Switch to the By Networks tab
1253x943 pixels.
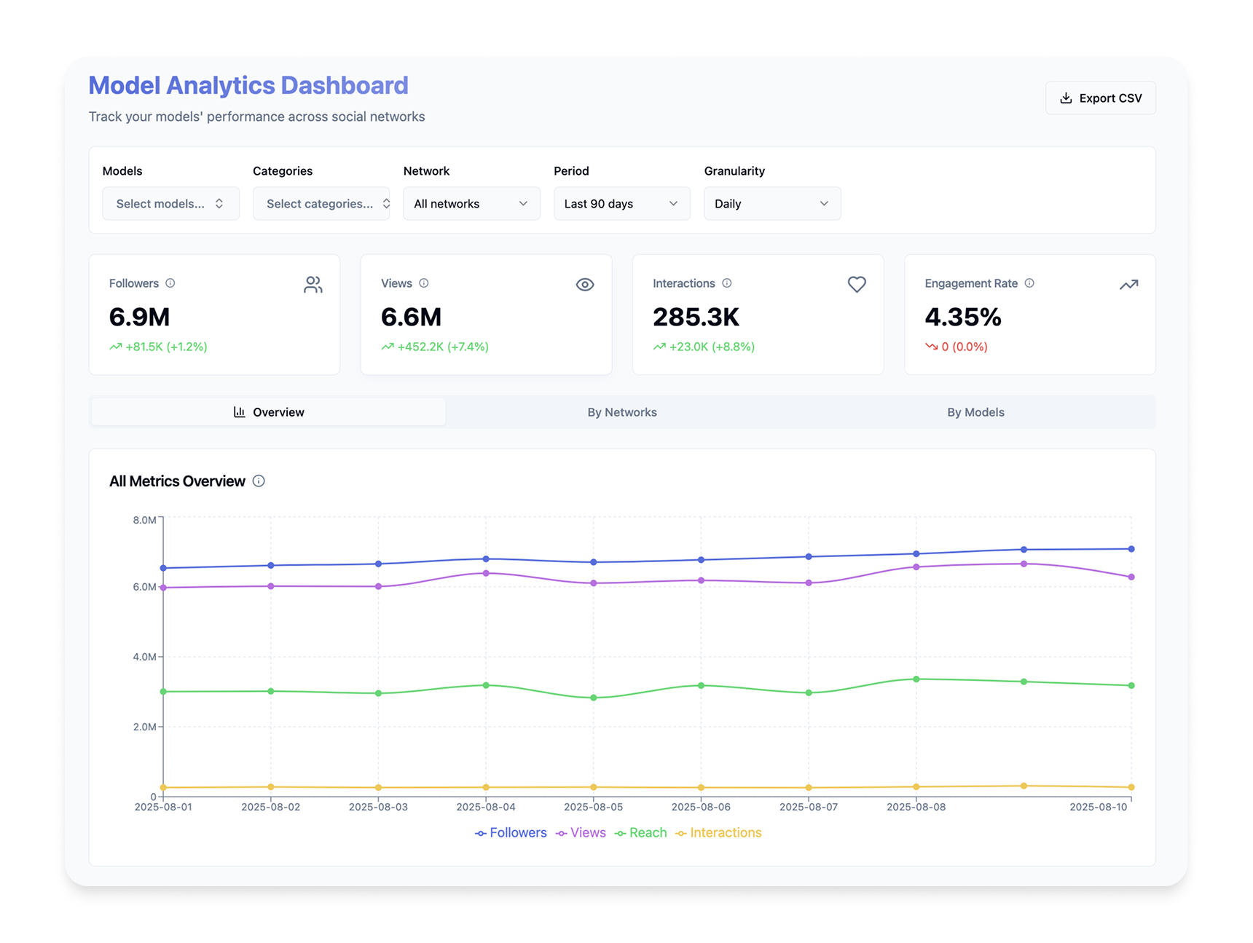(x=622, y=412)
